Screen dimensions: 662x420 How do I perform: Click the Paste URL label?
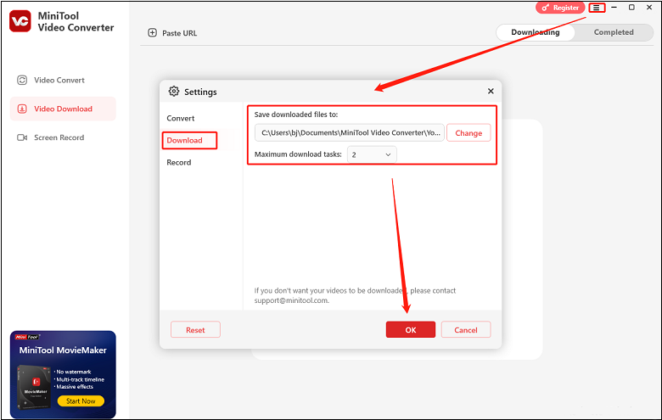(x=179, y=33)
